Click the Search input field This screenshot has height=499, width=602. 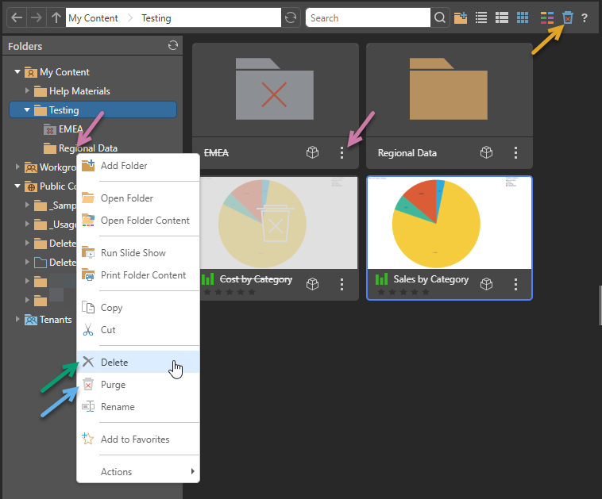pos(367,17)
